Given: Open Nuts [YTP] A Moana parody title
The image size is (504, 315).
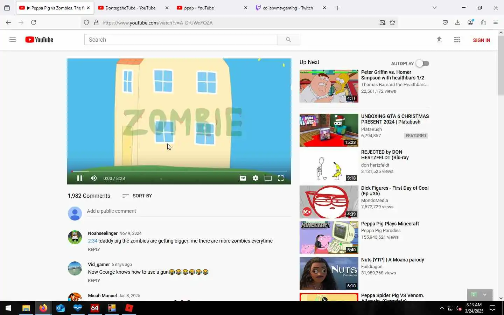Looking at the screenshot, I should [x=392, y=260].
